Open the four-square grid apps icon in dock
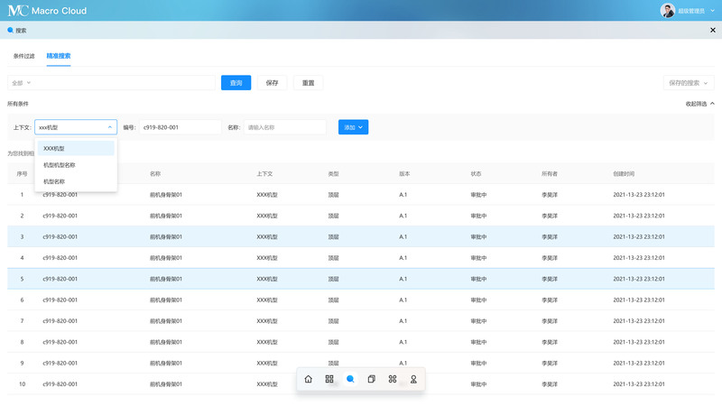722x406 pixels. pyautogui.click(x=329, y=379)
